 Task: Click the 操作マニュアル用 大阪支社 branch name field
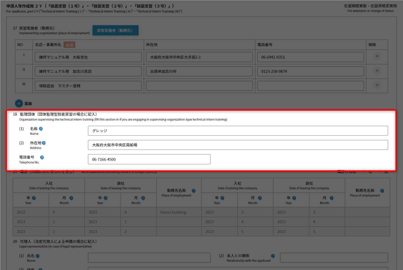point(88,57)
